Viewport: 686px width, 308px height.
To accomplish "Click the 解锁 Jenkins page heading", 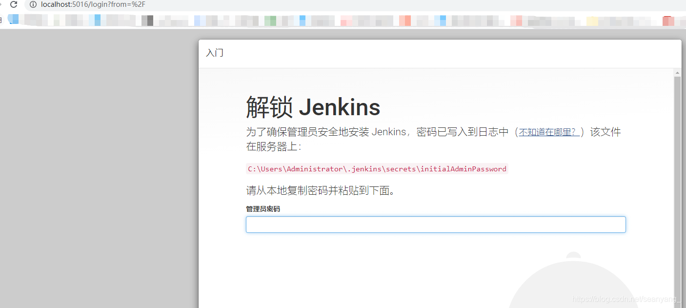I will coord(312,107).
